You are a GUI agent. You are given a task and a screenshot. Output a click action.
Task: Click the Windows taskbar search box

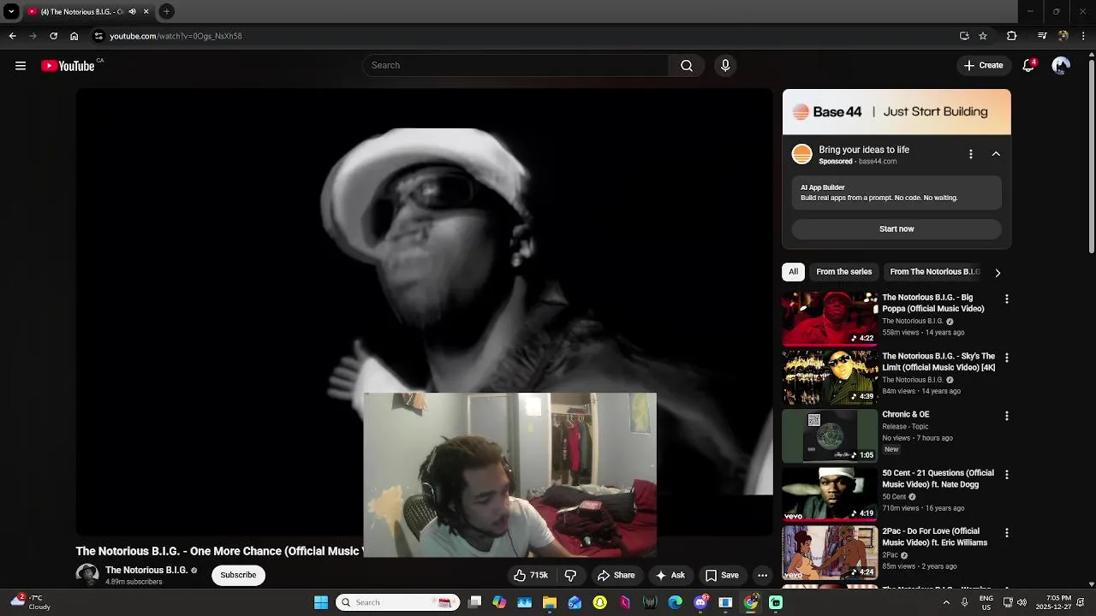tap(397, 602)
